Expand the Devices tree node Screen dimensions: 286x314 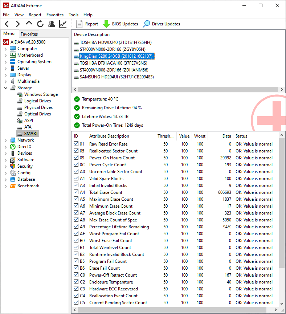(5, 154)
